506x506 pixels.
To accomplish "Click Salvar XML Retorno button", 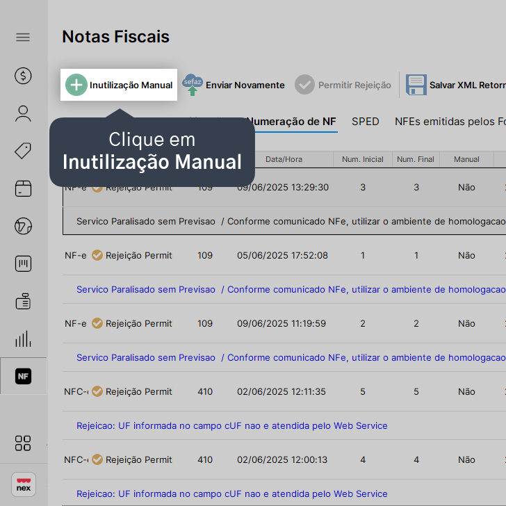I will pyautogui.click(x=456, y=85).
